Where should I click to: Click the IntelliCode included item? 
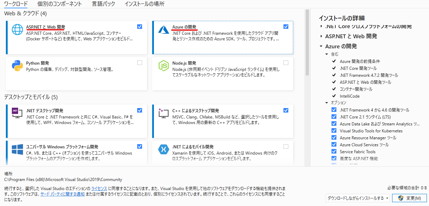tap(350, 96)
